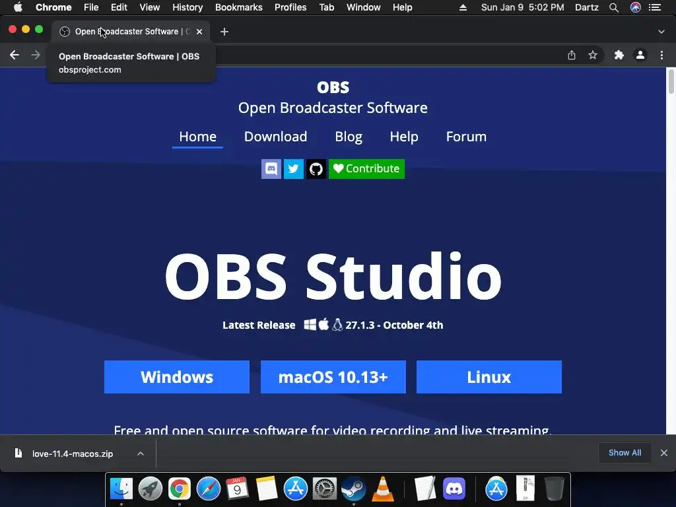Open Finder from the Dock
Image resolution: width=676 pixels, height=507 pixels.
tap(121, 489)
